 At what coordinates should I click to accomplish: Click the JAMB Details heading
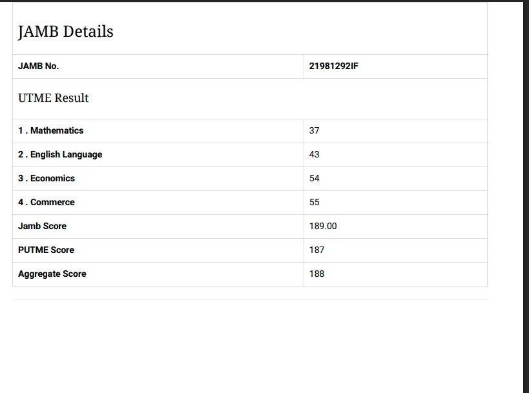point(65,32)
